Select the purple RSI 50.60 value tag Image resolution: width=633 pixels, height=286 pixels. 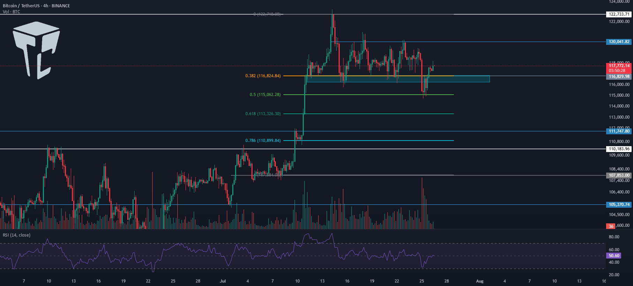pyautogui.click(x=614, y=256)
